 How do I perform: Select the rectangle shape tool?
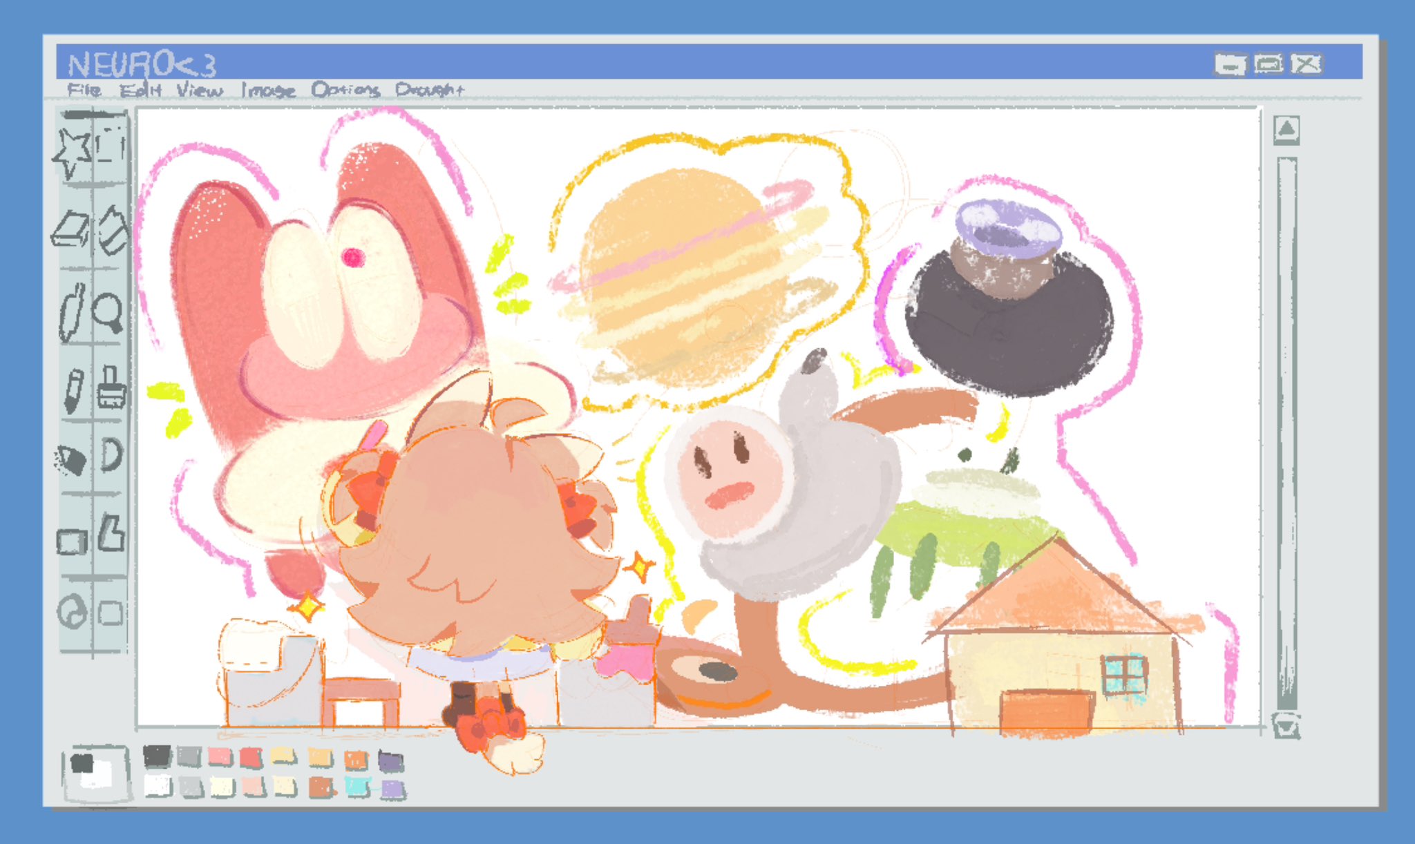point(71,541)
